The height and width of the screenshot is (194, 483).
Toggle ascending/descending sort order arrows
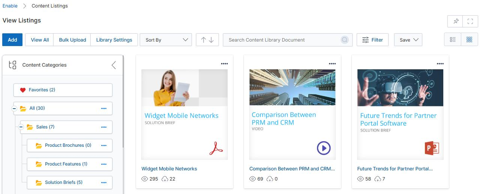pos(207,40)
